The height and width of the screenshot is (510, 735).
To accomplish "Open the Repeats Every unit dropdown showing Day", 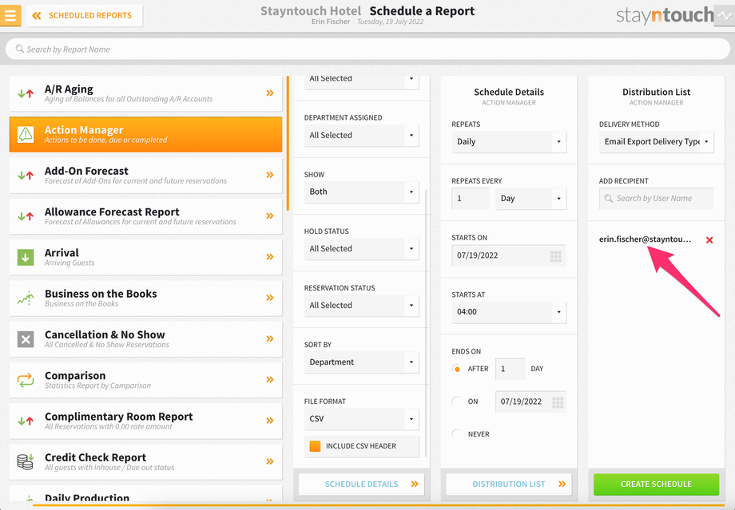I will pos(530,199).
